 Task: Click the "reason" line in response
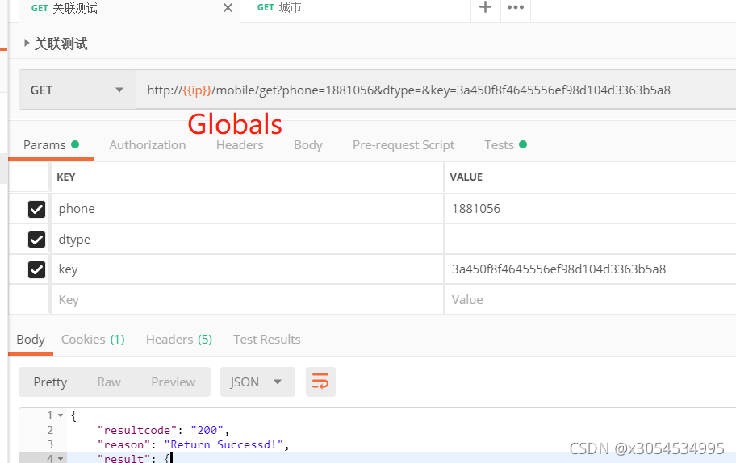click(193, 444)
